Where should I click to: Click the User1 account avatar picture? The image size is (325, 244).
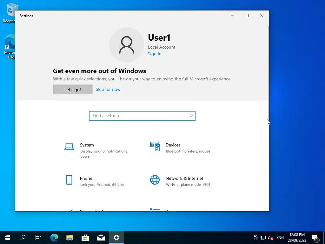coord(127,45)
